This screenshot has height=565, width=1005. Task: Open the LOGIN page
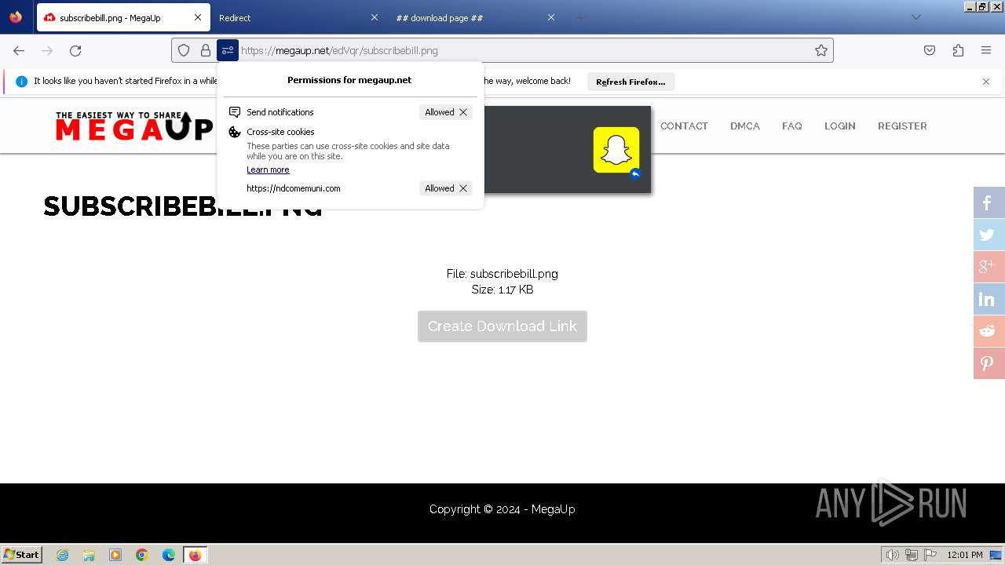click(x=840, y=126)
